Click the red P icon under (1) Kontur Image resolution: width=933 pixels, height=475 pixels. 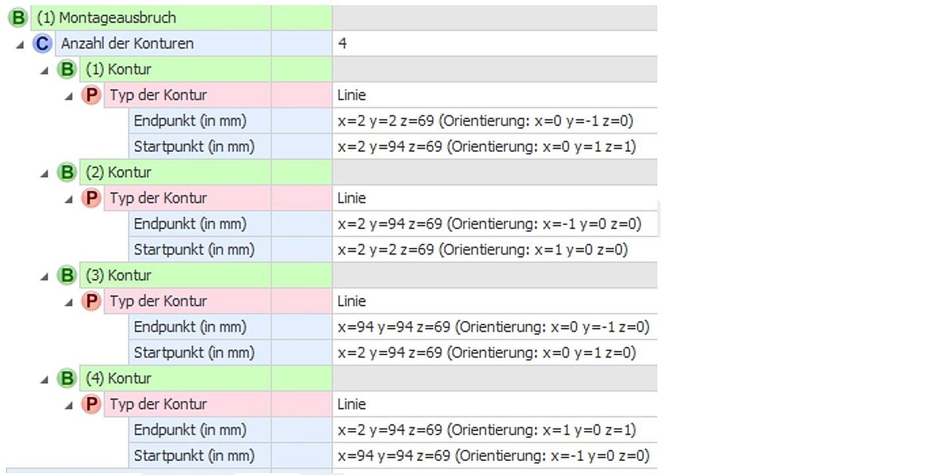tap(91, 95)
